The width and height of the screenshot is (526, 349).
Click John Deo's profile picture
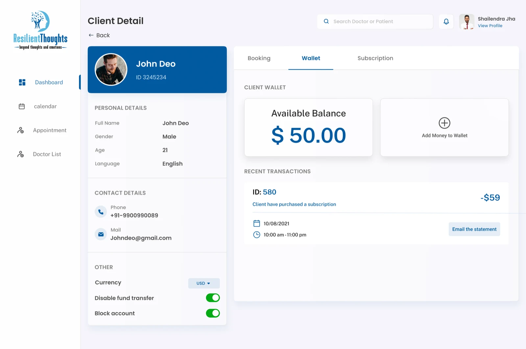(x=111, y=70)
